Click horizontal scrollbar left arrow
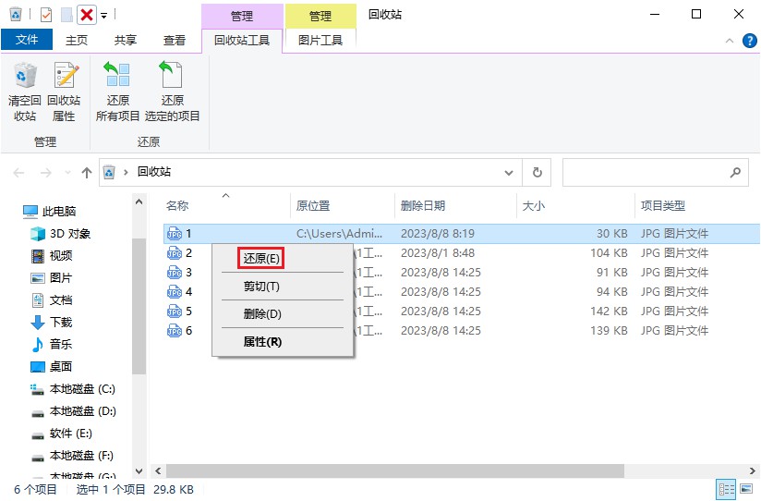The width and height of the screenshot is (761, 501). coord(158,470)
